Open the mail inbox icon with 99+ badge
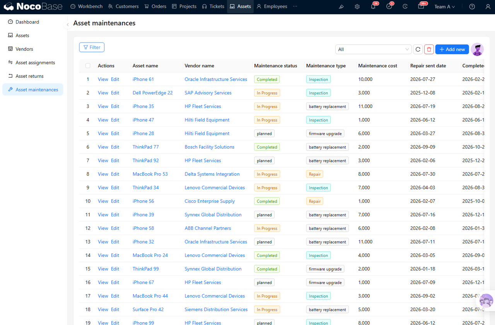 pyautogui.click(x=421, y=7)
